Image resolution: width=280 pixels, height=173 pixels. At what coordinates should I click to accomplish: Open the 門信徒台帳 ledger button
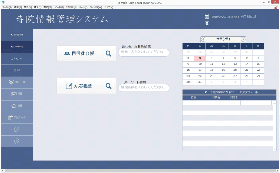(79, 53)
